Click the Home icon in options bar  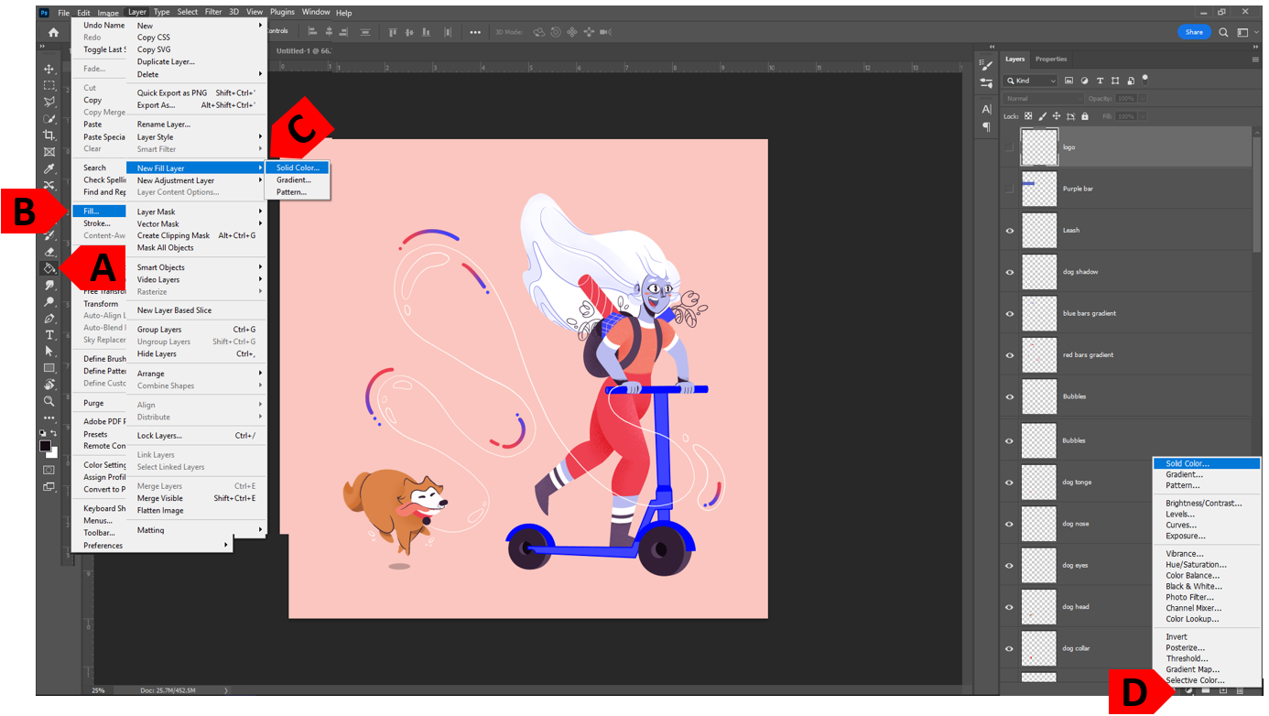pos(53,32)
